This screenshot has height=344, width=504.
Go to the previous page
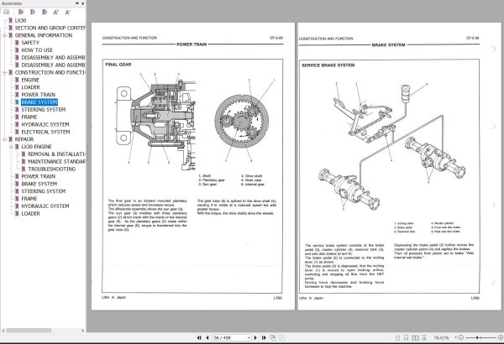point(207,337)
